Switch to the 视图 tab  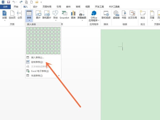(x=87, y=7)
